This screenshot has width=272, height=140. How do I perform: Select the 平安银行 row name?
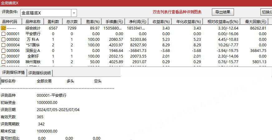[x=33, y=34]
